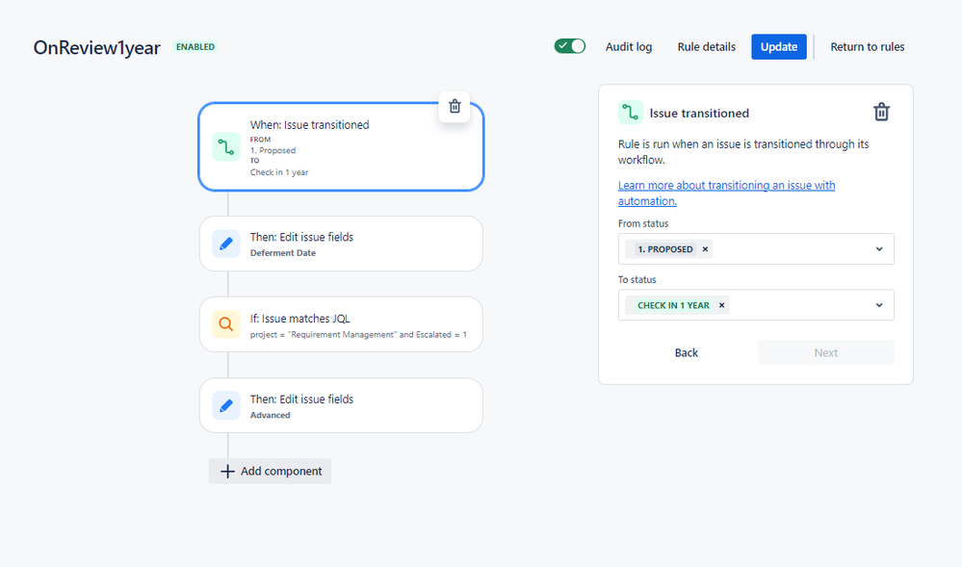Image resolution: width=962 pixels, height=567 pixels.
Task: Open Rule details
Action: click(x=706, y=46)
